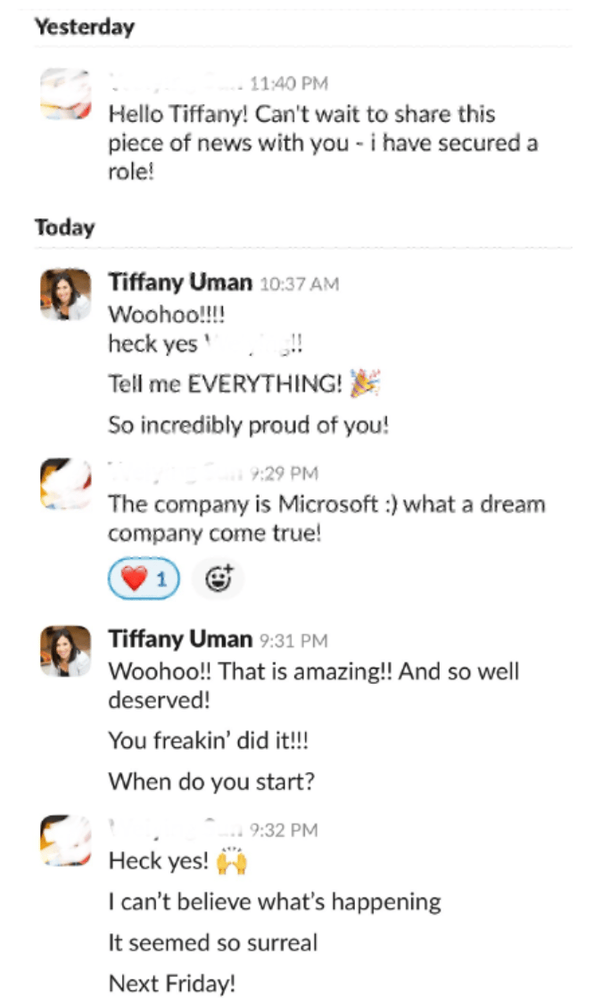
Task: Open the Yesterday date divider
Action: coord(84,27)
